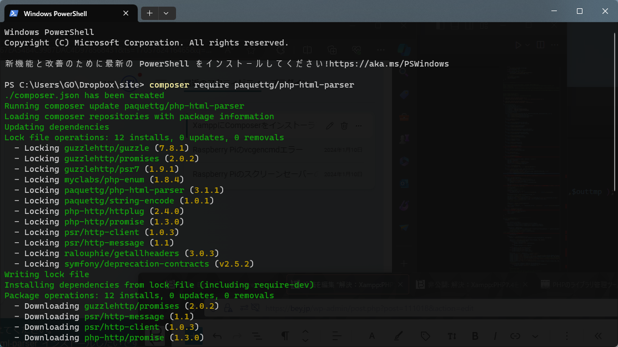Viewport: 618px width, 347px height.
Task: Close the Windows PowerShell tab
Action: [x=125, y=13]
